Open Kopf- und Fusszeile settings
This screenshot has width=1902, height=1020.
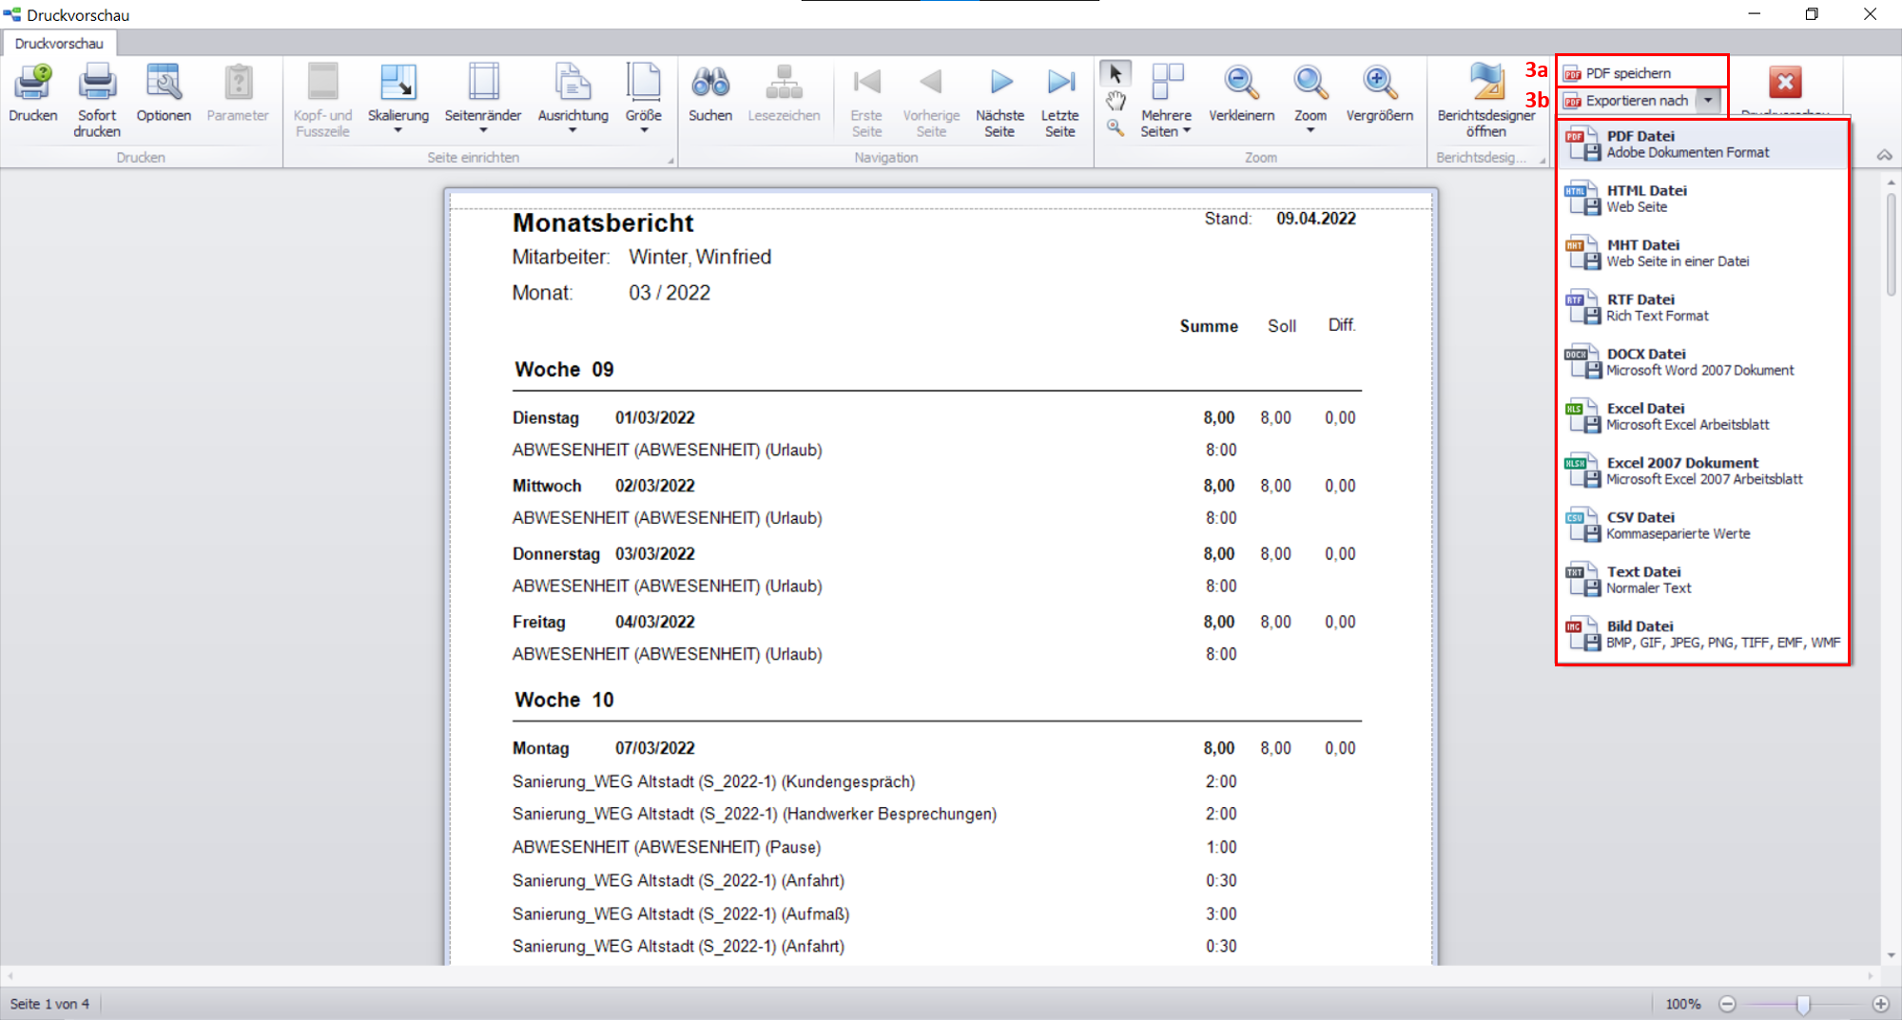coord(322,100)
